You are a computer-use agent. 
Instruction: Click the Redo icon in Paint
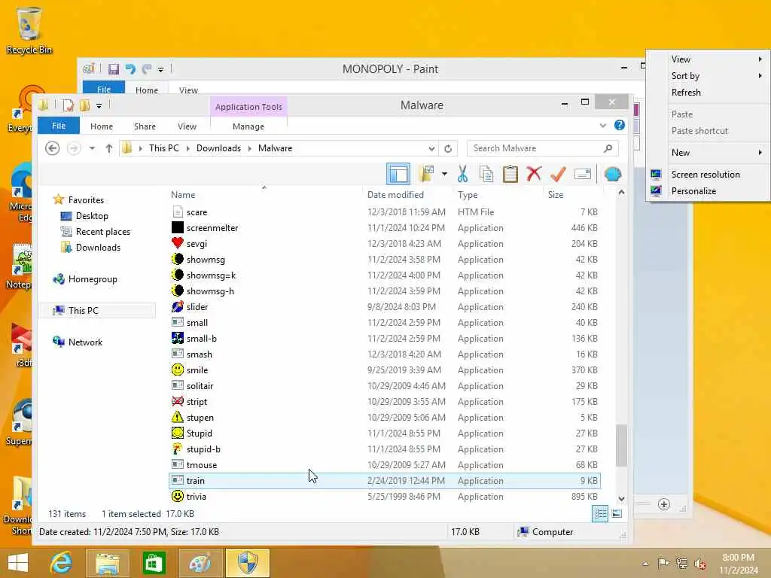[147, 68]
